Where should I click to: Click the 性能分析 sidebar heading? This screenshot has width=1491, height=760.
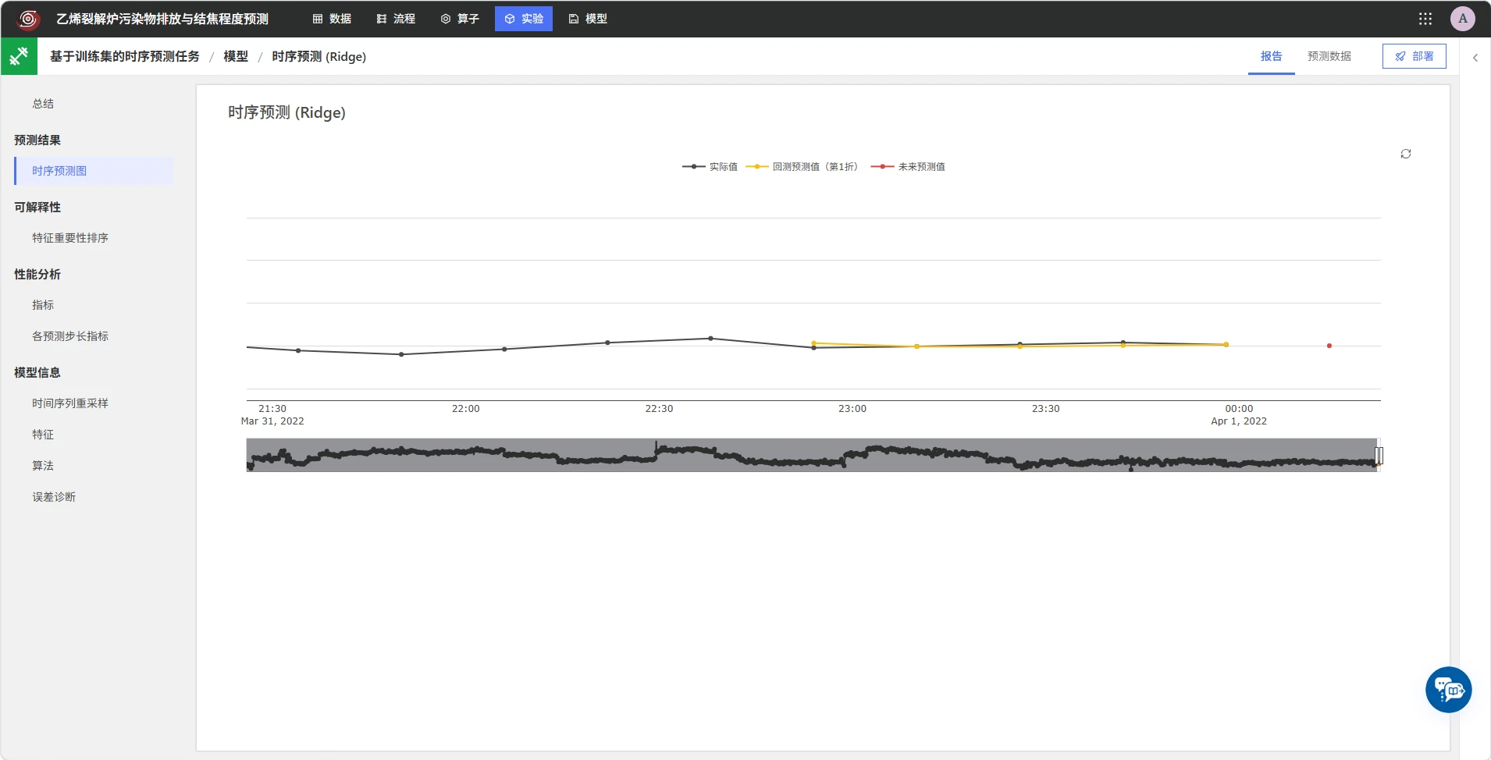click(x=37, y=274)
